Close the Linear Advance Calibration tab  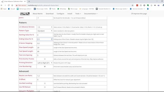[25, 2]
